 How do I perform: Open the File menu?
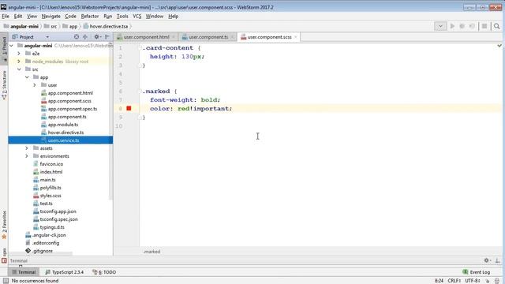[x=6, y=16]
